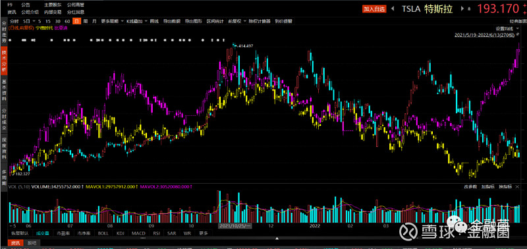Image resolution: width=527 pixels, height=249 pixels.
Task: Click 加入自选 to add watchlist
Action: 374,9
